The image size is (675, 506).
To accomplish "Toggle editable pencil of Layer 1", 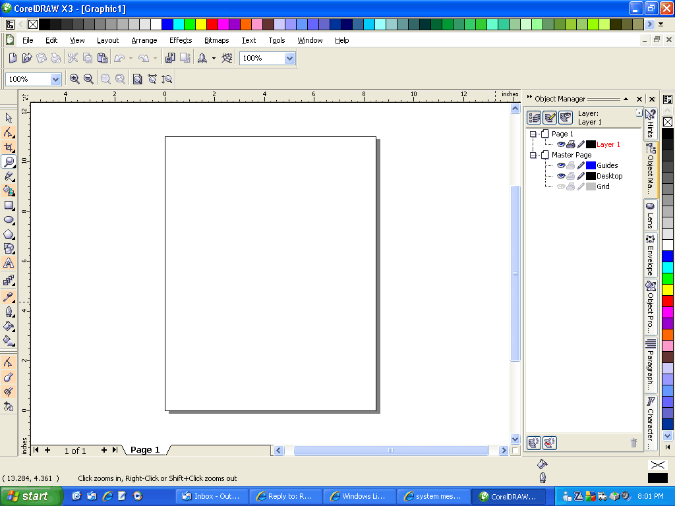I will (x=581, y=144).
